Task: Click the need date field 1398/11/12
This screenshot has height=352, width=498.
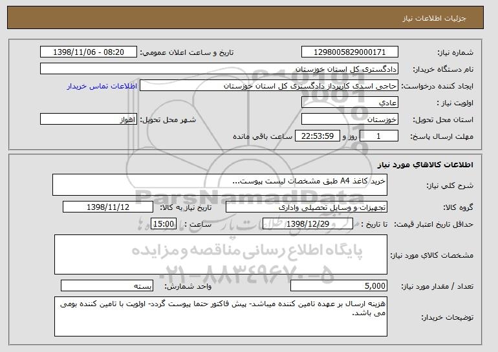Action: click(x=108, y=207)
